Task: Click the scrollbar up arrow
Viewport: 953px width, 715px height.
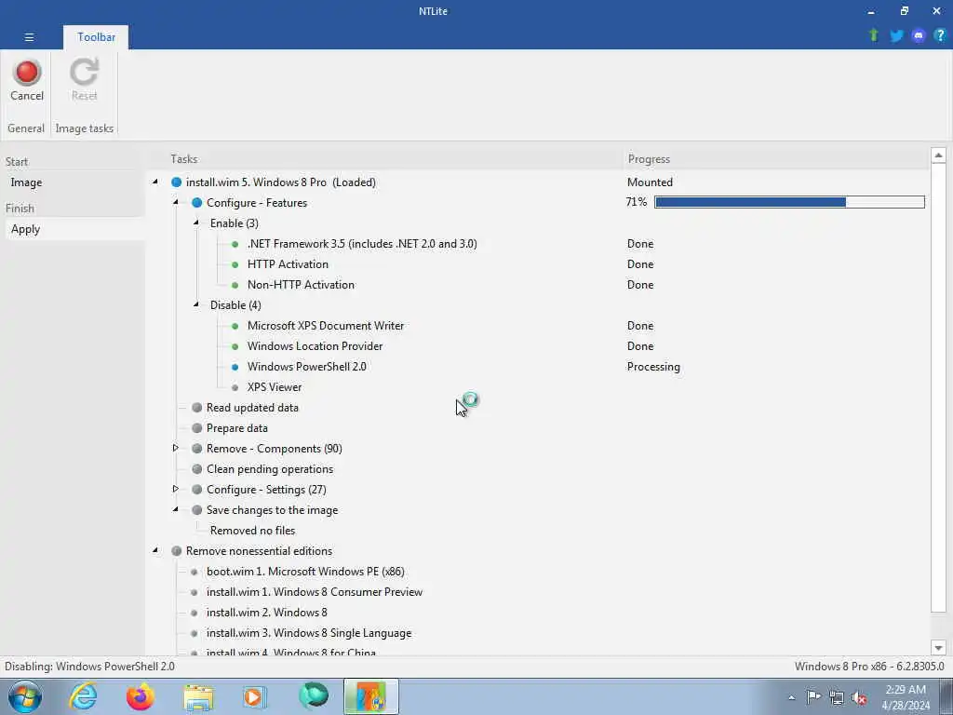Action: 938,155
